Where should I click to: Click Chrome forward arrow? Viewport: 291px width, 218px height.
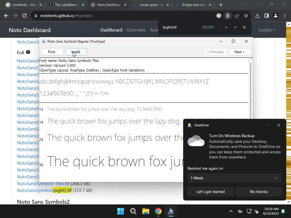(15, 16)
